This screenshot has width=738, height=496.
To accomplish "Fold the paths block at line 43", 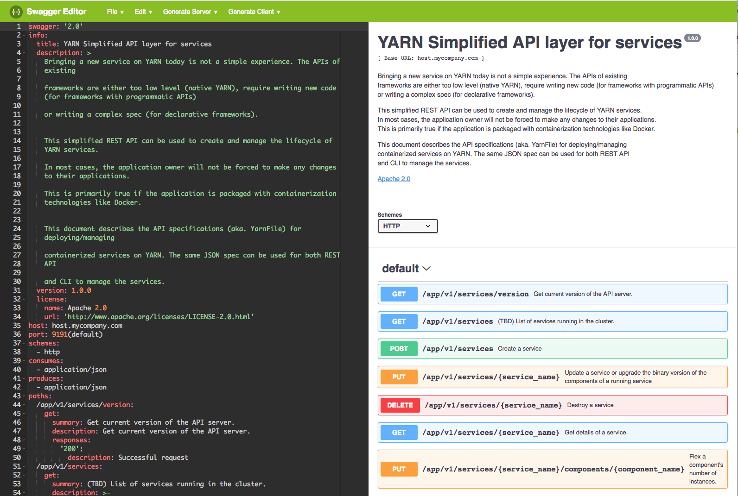I will pyautogui.click(x=24, y=396).
